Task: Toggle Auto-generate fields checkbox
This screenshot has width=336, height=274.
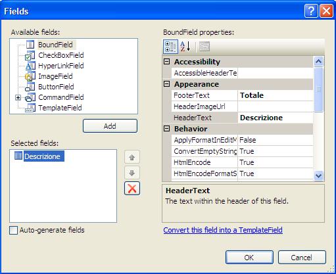Action: pyautogui.click(x=14, y=231)
